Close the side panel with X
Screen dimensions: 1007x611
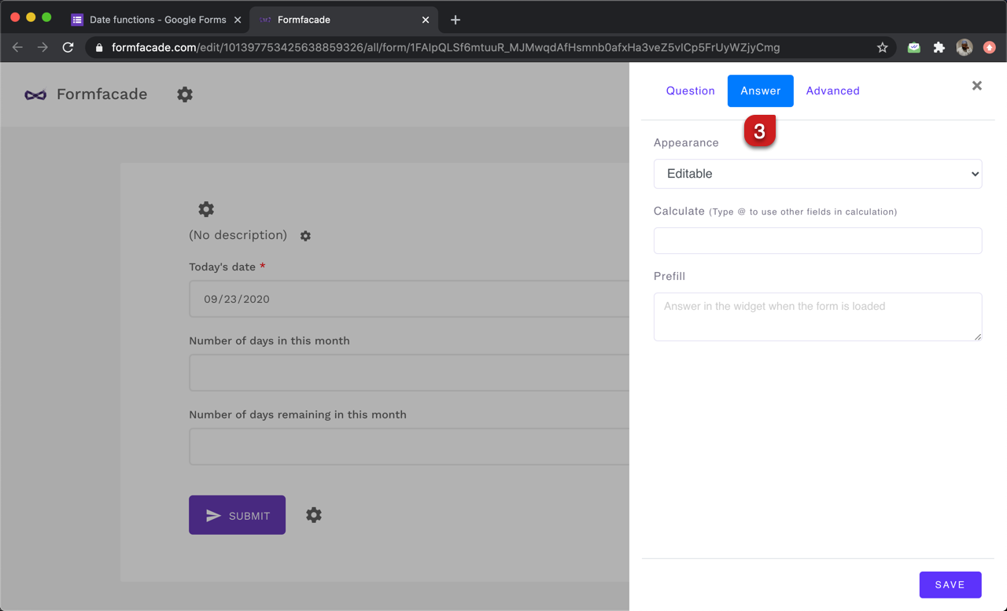tap(976, 86)
